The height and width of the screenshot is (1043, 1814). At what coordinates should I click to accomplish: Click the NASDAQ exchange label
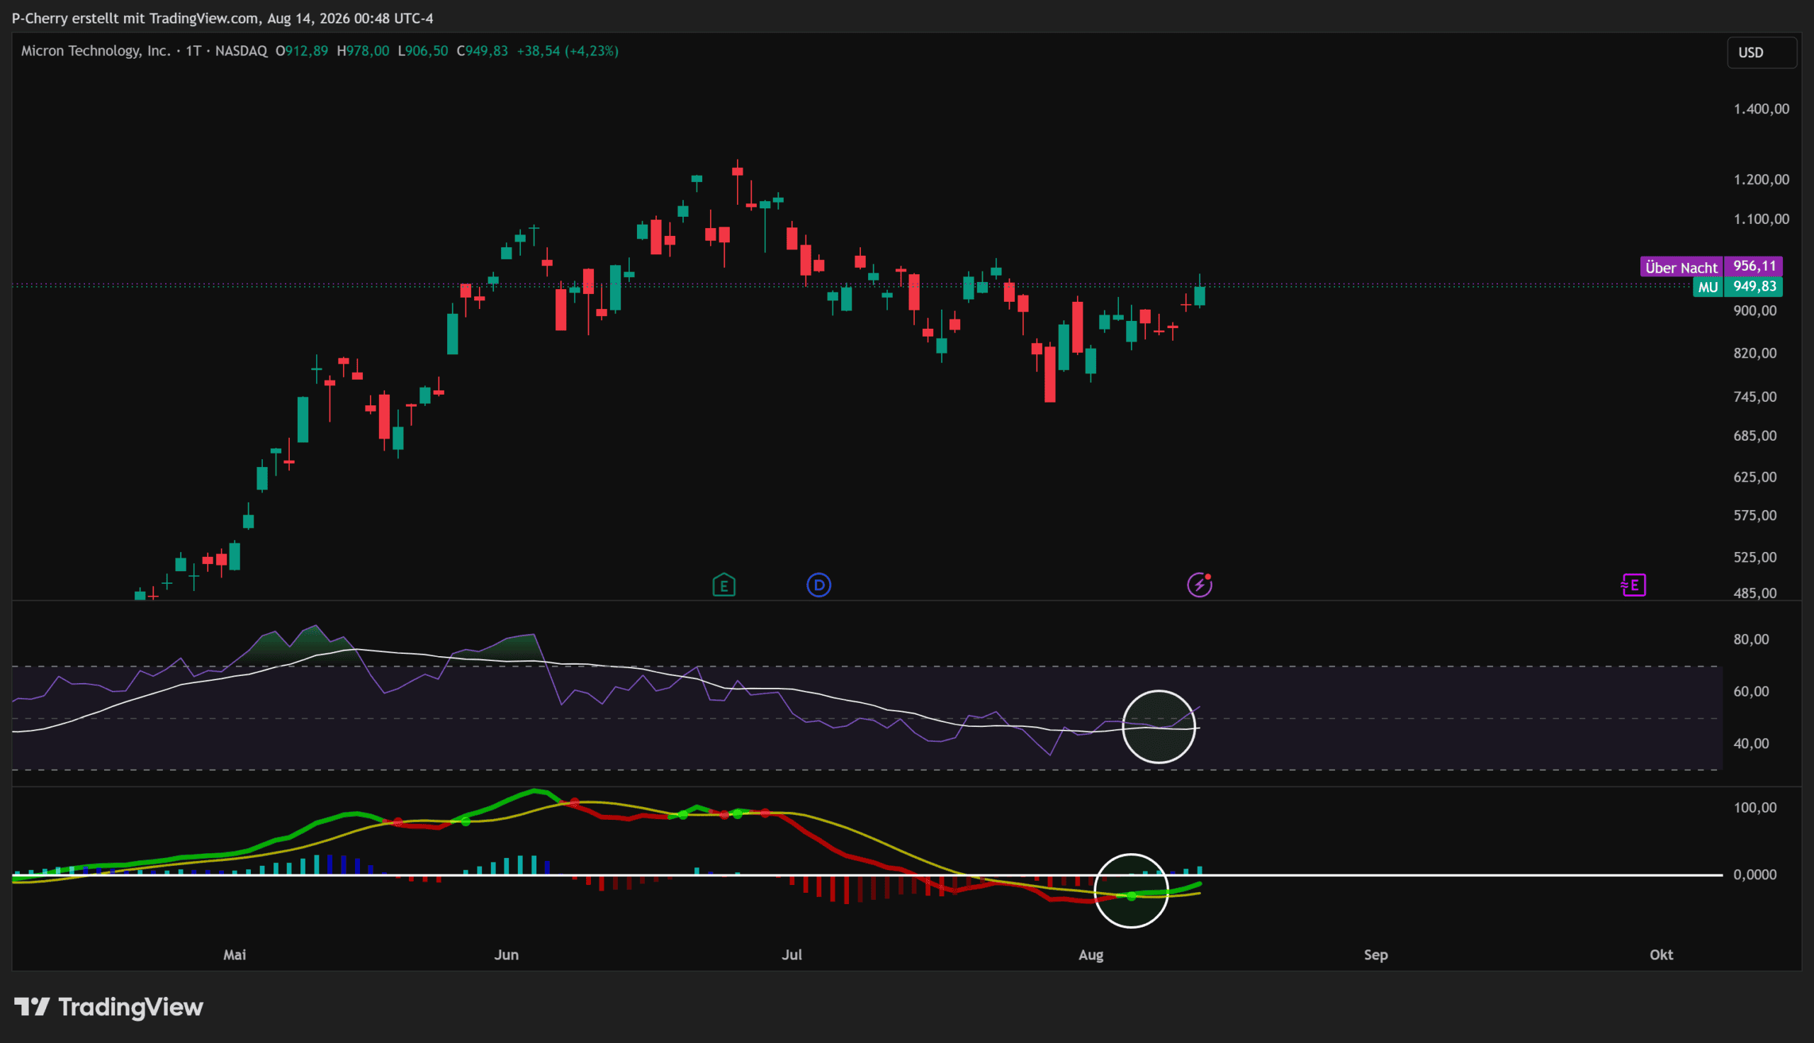coord(242,51)
